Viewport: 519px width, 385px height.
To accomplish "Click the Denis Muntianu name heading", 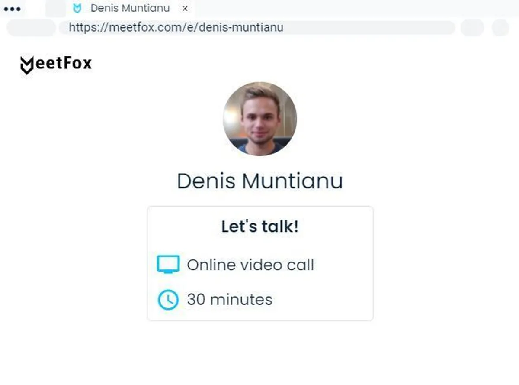I will point(259,181).
